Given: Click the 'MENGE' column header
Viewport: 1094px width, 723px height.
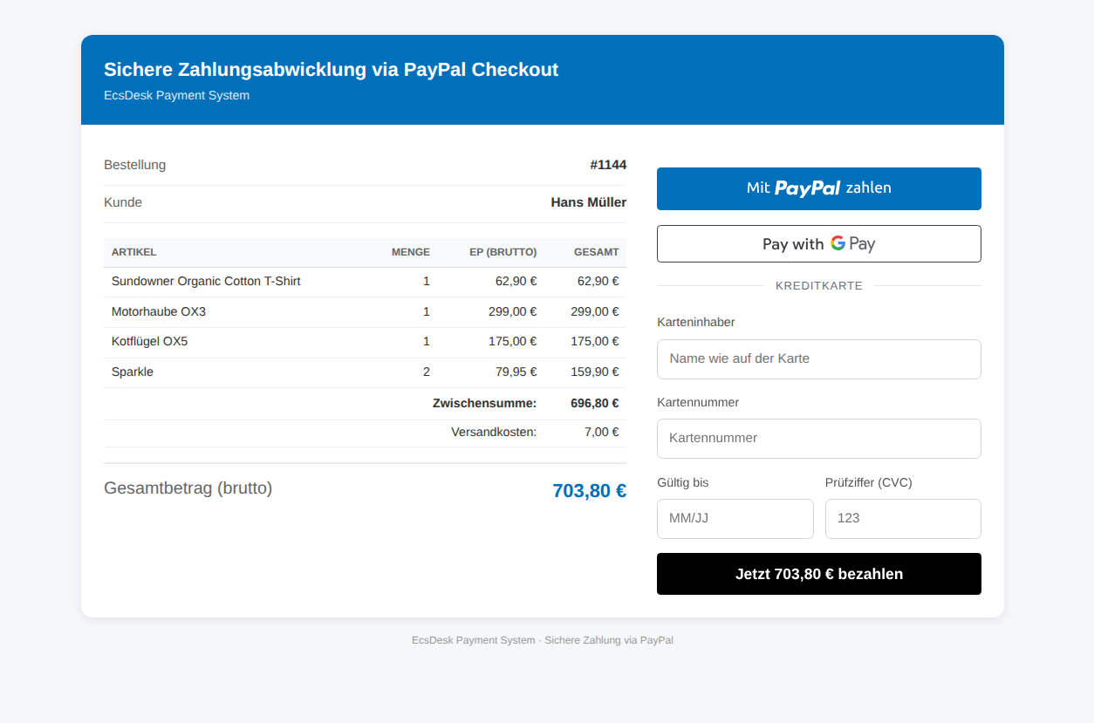Looking at the screenshot, I should pos(411,252).
